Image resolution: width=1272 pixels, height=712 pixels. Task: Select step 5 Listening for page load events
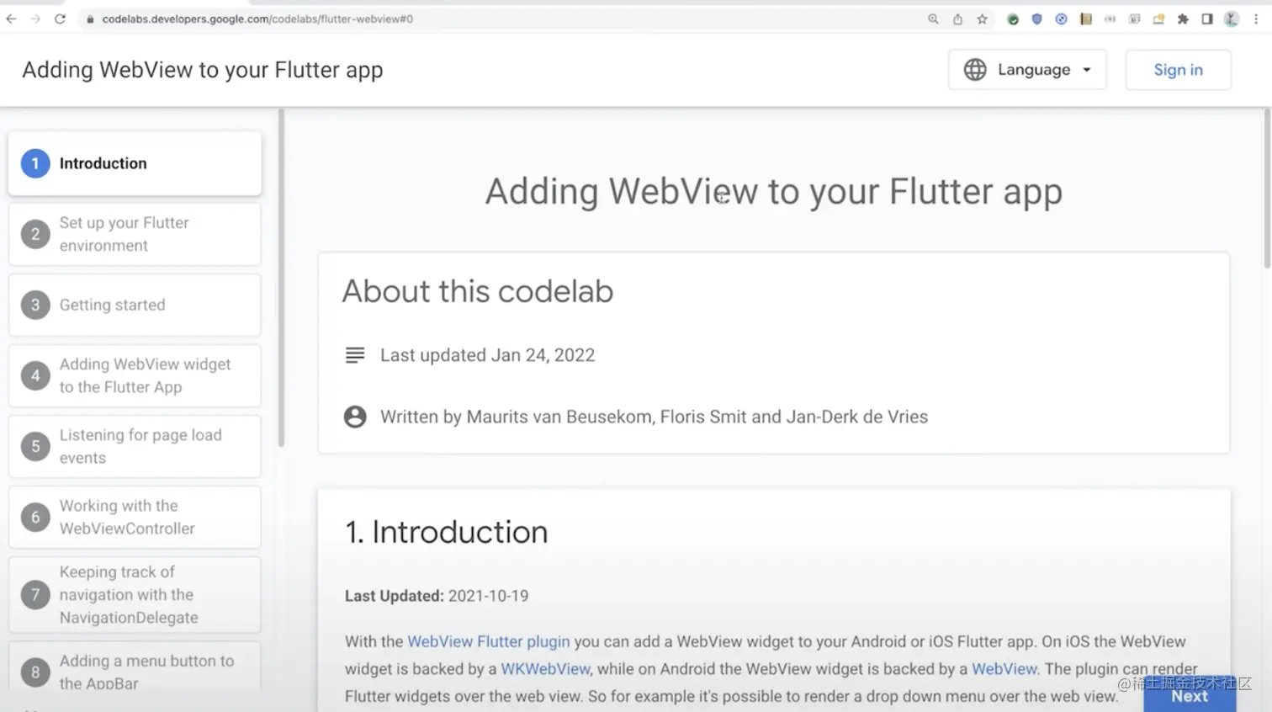[135, 446]
